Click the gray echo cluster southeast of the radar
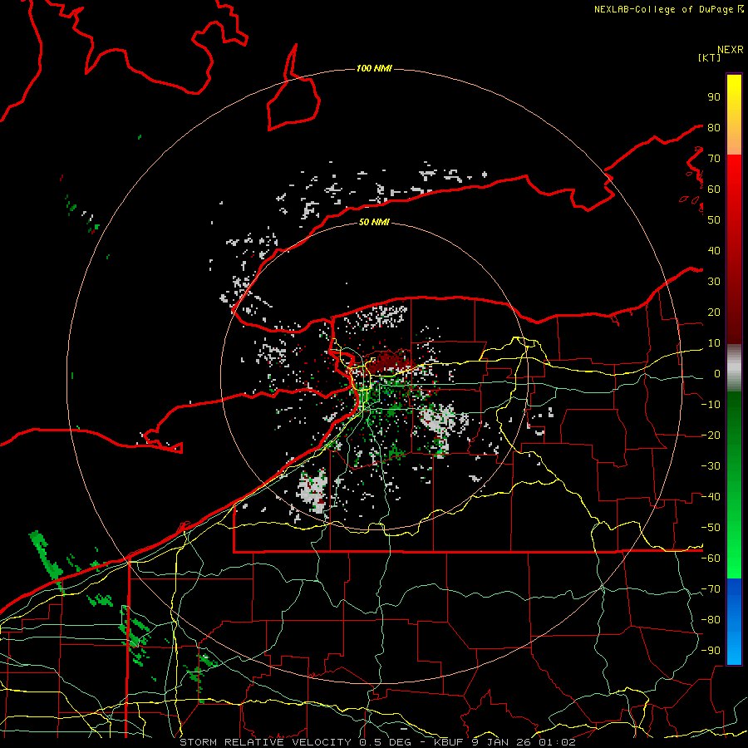Screen dimensions: 748x748 pos(439,421)
